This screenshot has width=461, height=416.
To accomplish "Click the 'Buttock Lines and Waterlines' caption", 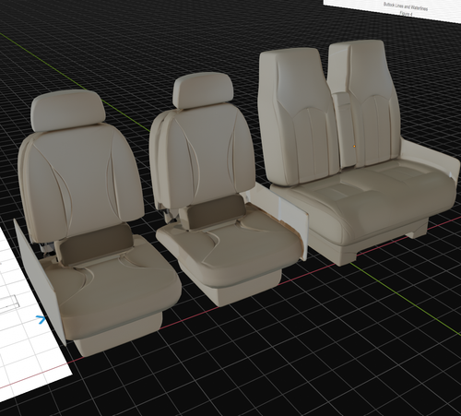I will tap(406, 6).
